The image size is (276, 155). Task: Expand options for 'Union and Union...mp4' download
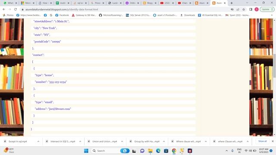click(x=122, y=141)
